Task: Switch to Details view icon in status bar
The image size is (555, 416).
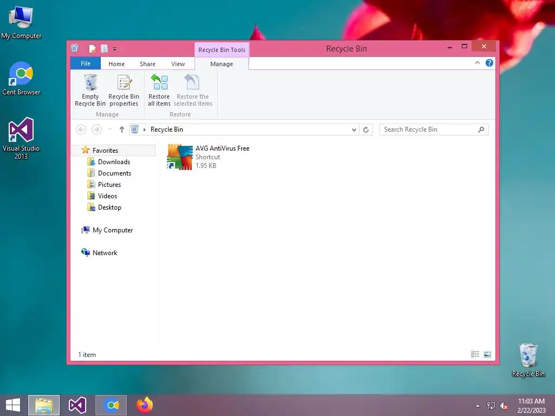Action: point(475,354)
